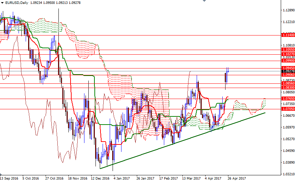Click the 13 Sep 2016 date label
Screen dimensions: 295x181
(9, 179)
